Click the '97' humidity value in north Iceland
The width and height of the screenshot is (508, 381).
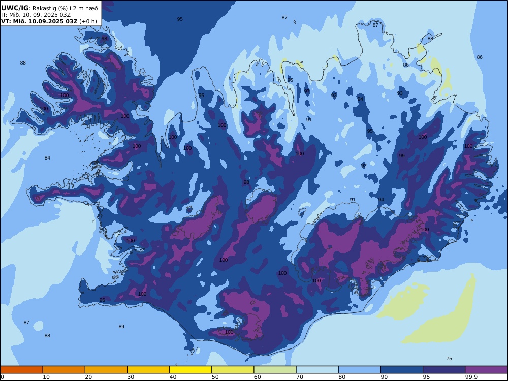[307, 91]
